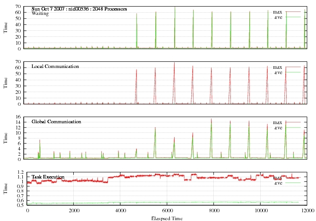Click the 'Elaspsed Time' x-axis label

pos(167,217)
